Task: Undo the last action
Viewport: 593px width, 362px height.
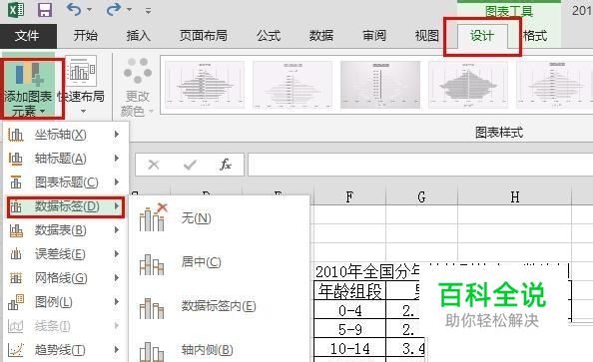Action: click(x=74, y=9)
